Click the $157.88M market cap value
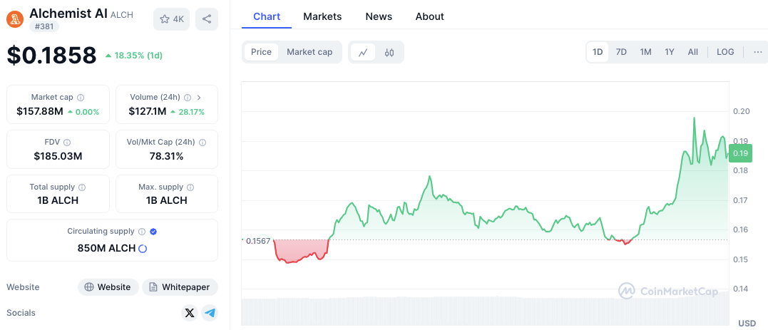768x330 pixels. [x=40, y=112]
